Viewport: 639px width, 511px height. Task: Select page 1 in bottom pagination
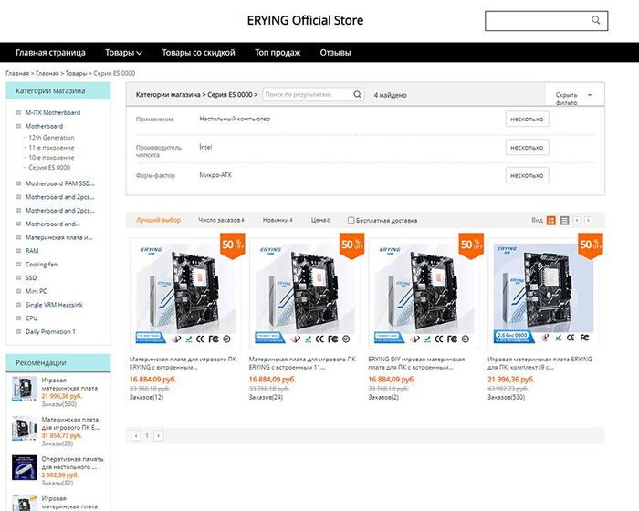tap(147, 435)
